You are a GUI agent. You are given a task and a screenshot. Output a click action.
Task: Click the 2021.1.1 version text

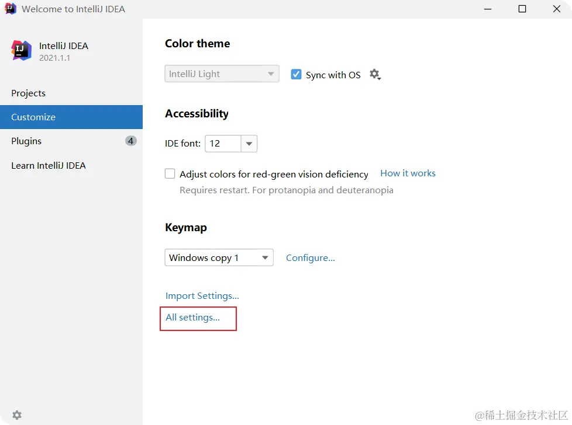pos(54,58)
